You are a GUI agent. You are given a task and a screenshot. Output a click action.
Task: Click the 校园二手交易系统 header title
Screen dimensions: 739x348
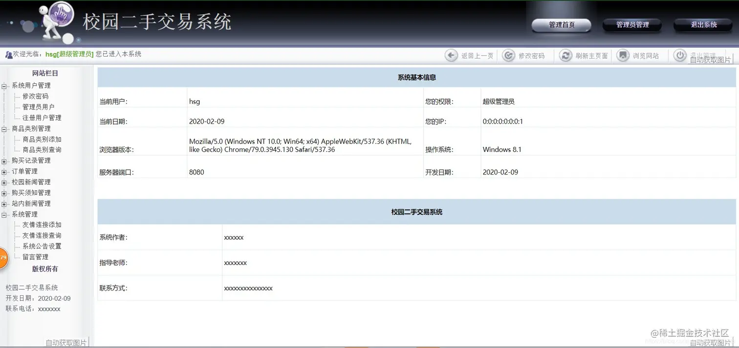click(157, 22)
